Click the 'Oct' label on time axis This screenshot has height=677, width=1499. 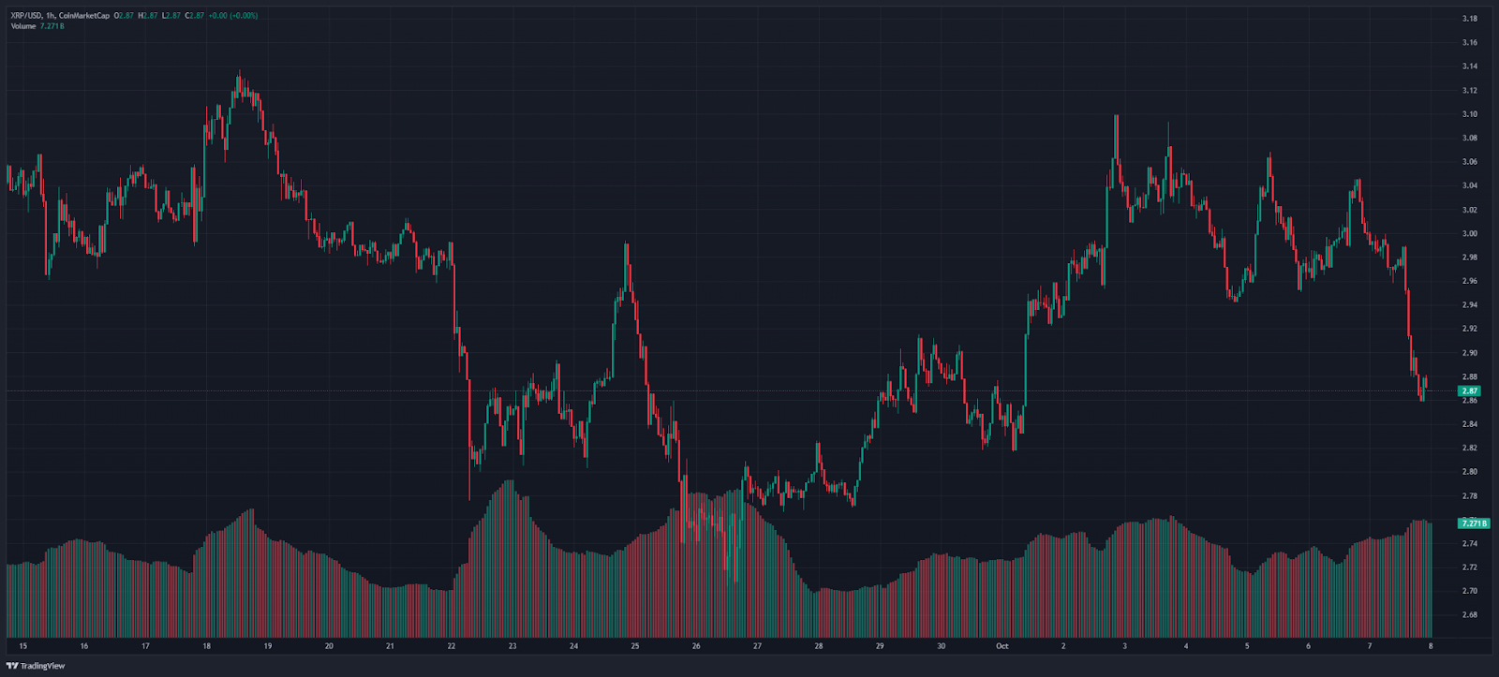[x=1002, y=646]
